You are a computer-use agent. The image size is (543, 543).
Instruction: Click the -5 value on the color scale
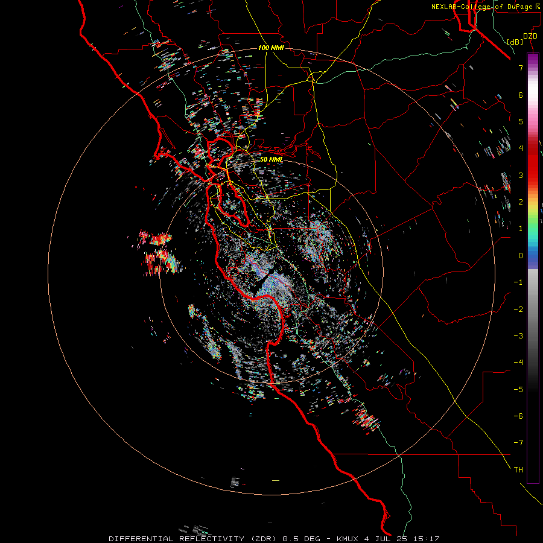point(518,390)
